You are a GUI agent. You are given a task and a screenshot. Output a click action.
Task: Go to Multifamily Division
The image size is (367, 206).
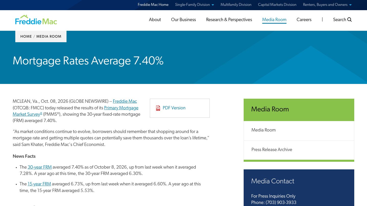tap(236, 5)
